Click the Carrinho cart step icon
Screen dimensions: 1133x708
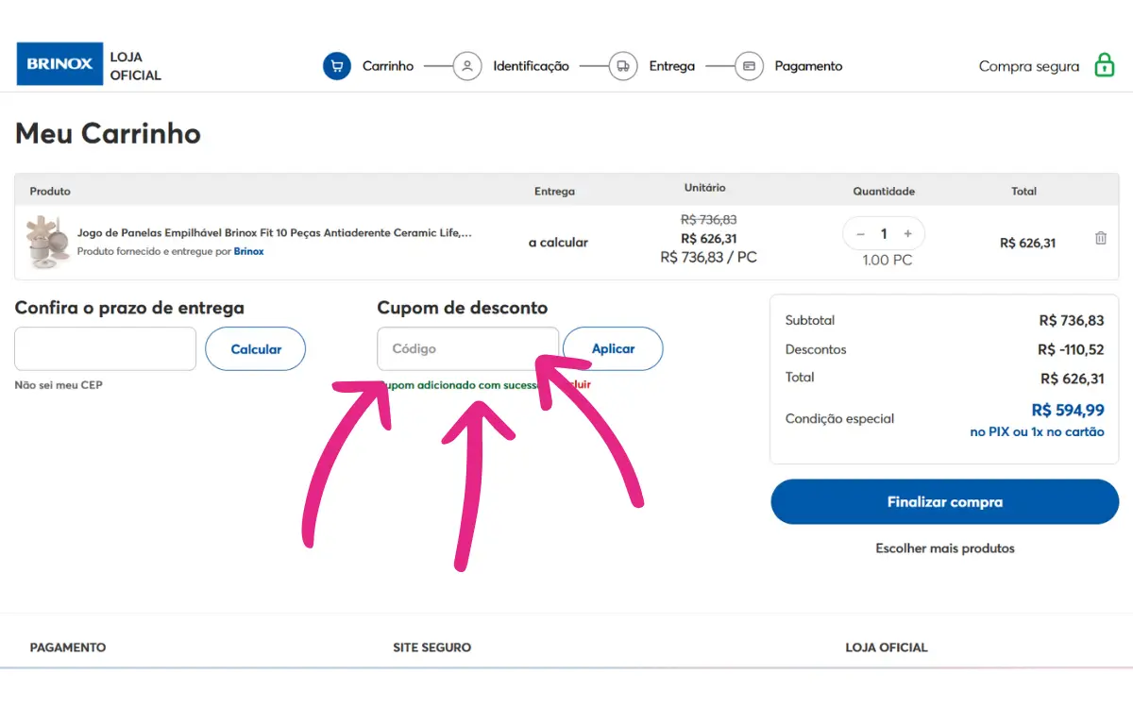337,66
